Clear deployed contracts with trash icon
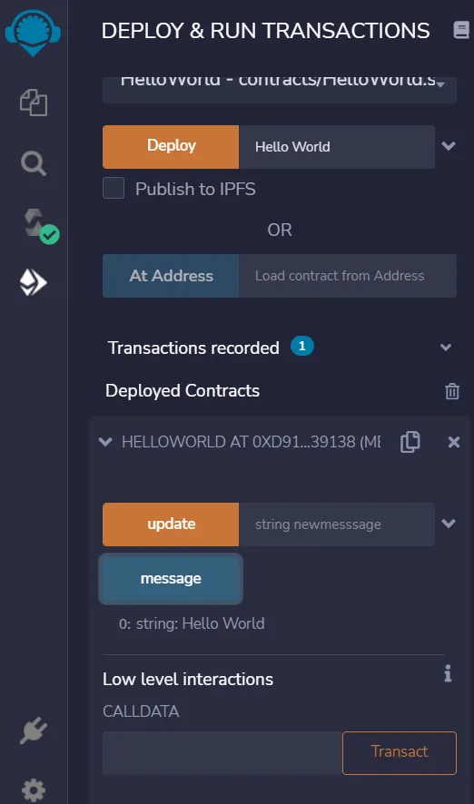The height and width of the screenshot is (804, 474). (452, 391)
